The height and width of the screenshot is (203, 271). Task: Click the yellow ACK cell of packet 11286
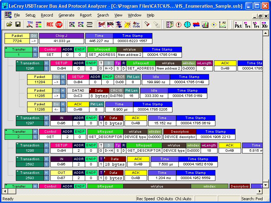tap(78, 104)
